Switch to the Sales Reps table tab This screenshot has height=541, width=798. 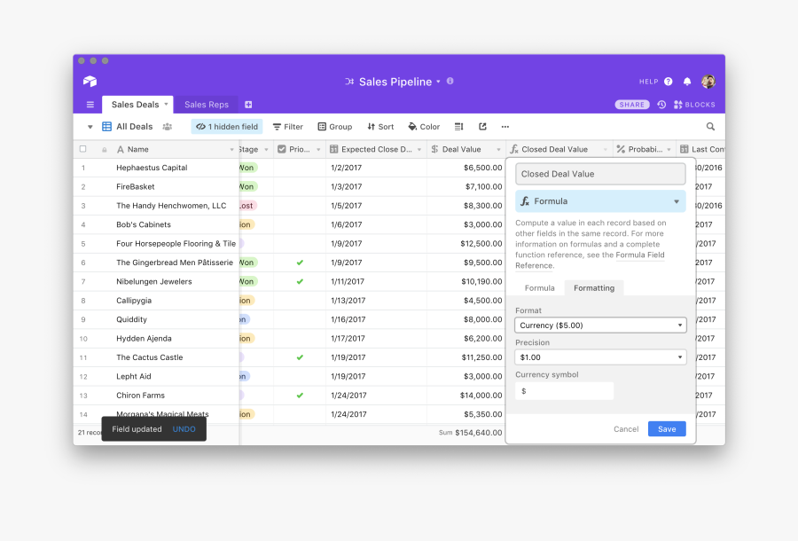[207, 105]
